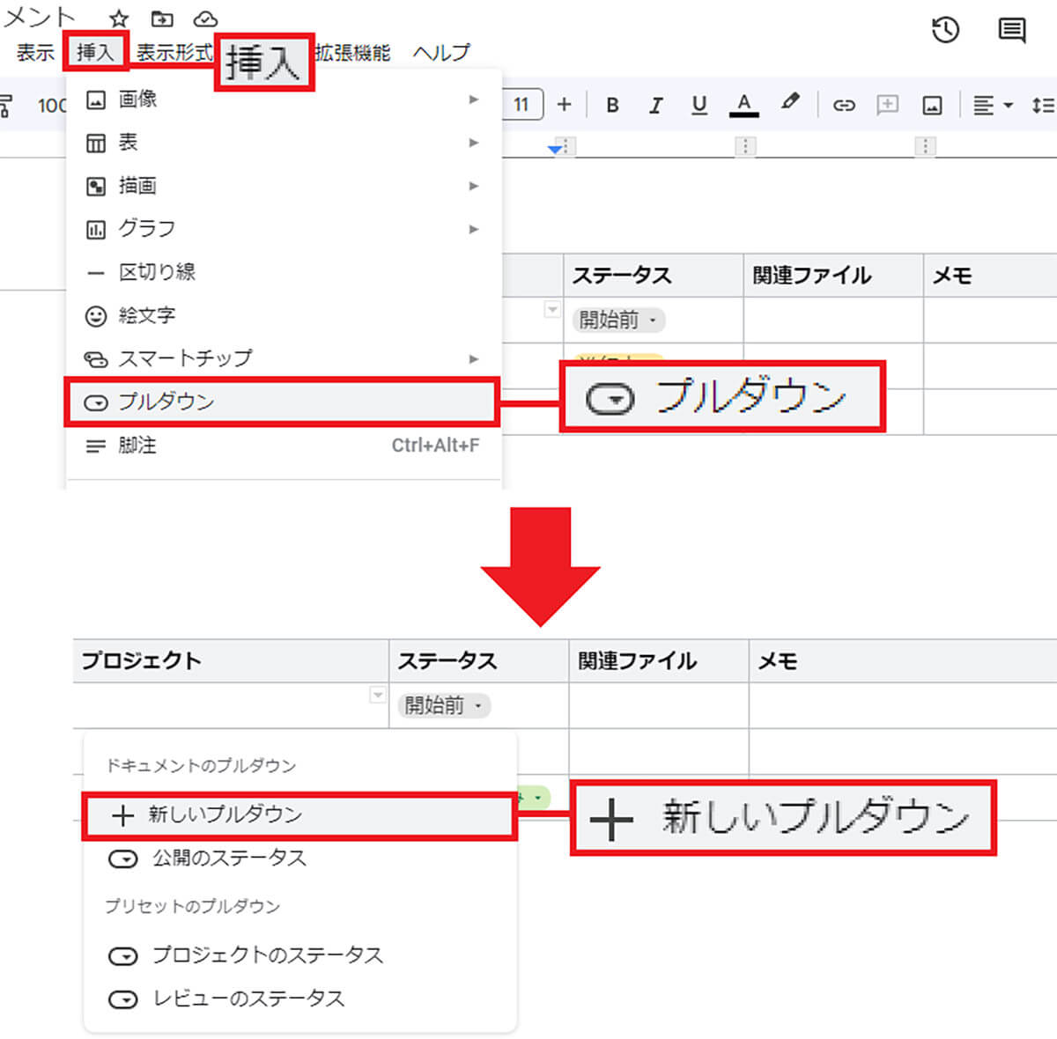This screenshot has height=1039, width=1057.
Task: Toggle italic formatting
Action: [655, 105]
